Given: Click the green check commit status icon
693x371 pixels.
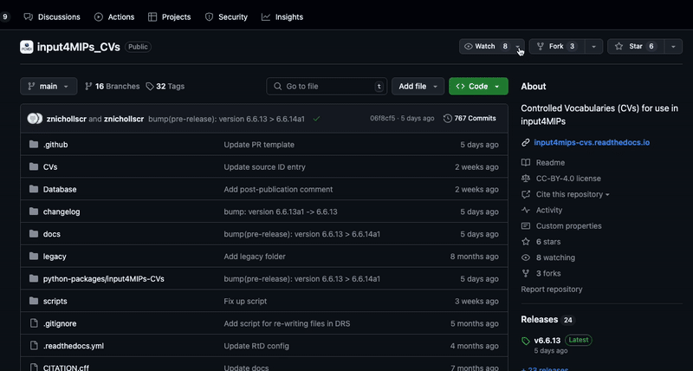Looking at the screenshot, I should pyautogui.click(x=316, y=119).
